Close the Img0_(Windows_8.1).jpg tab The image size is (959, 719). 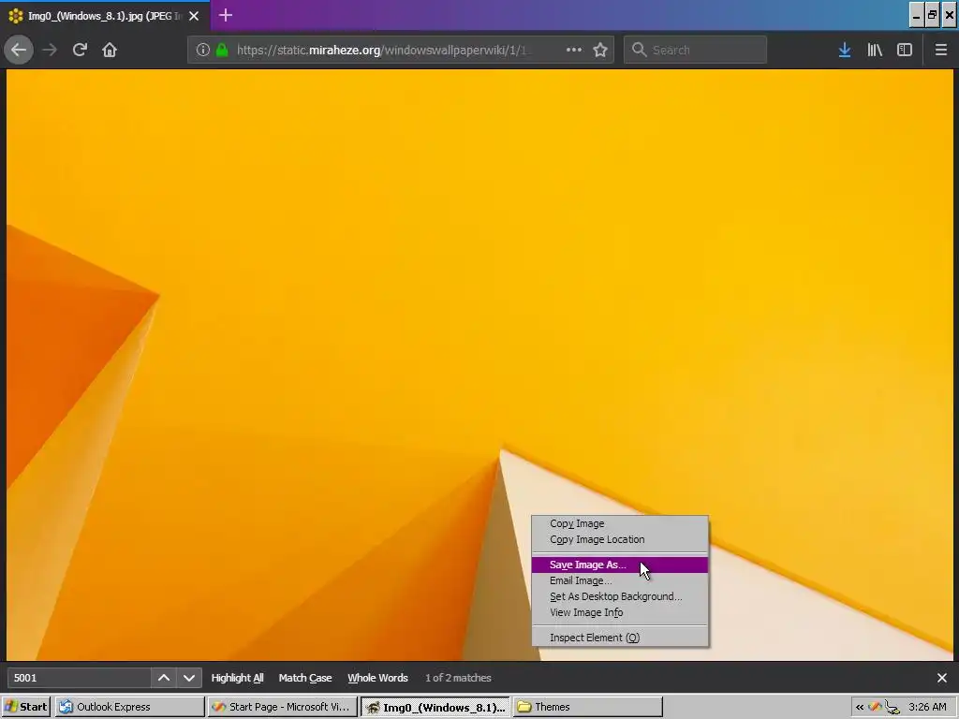click(x=194, y=16)
